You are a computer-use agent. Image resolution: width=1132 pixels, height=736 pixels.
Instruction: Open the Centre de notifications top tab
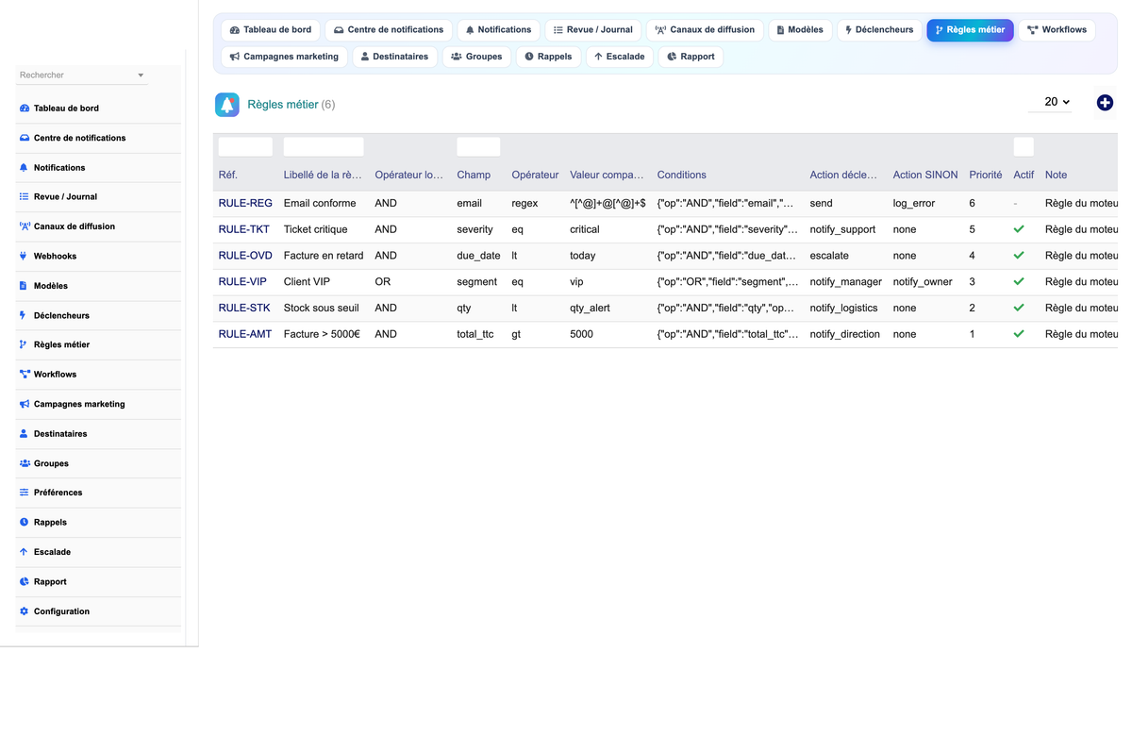pos(389,30)
